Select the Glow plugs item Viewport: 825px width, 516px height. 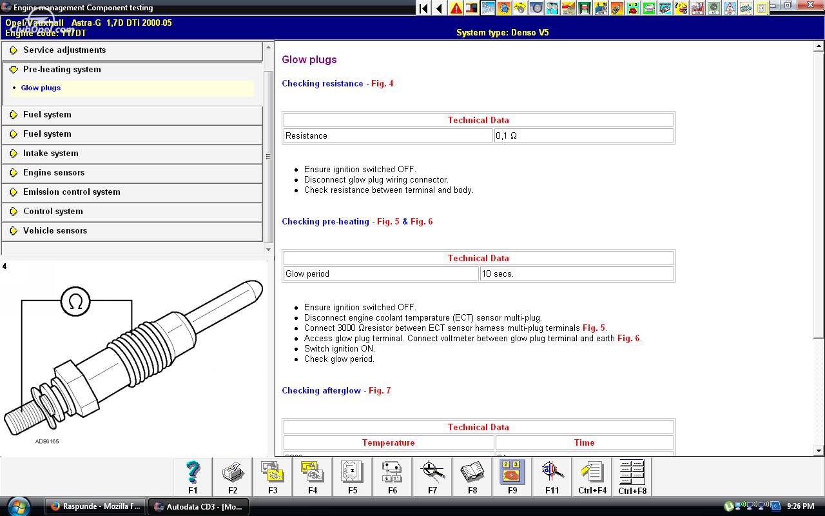point(41,88)
